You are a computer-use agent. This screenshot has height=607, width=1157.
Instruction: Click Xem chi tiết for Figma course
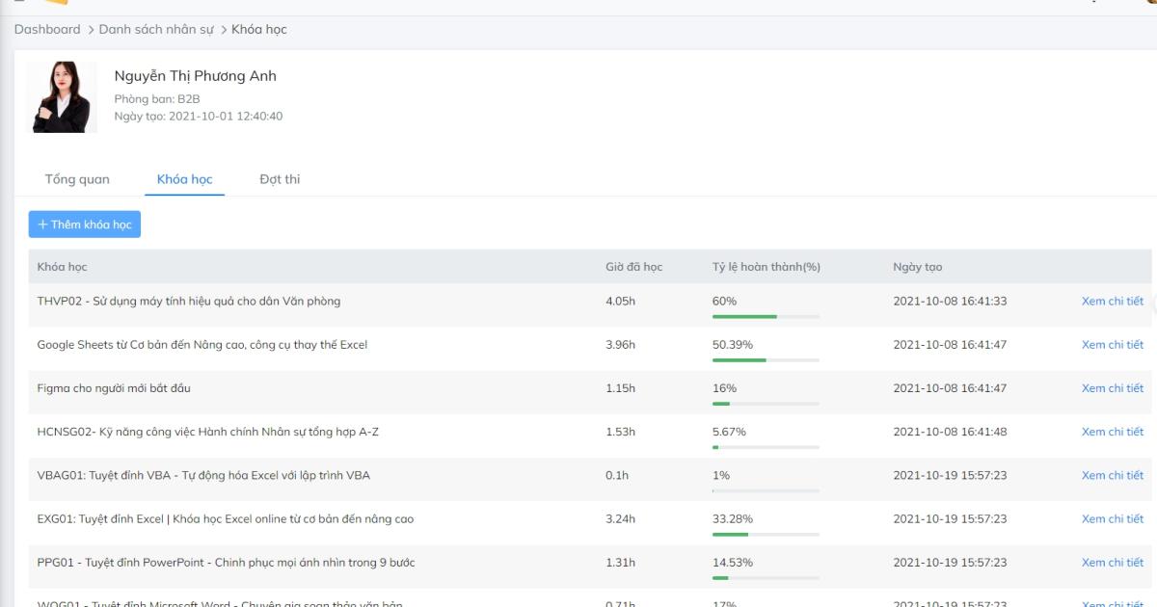click(x=1112, y=388)
